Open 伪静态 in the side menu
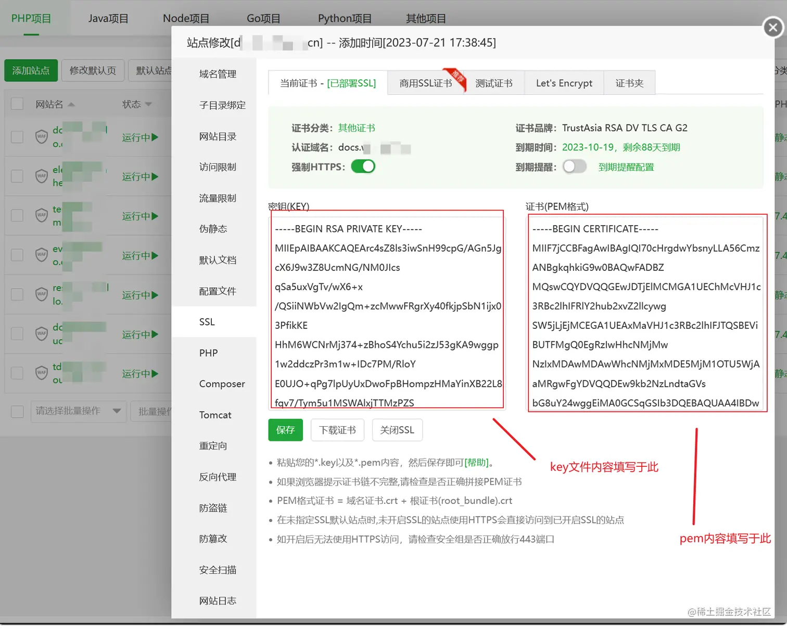 213,229
